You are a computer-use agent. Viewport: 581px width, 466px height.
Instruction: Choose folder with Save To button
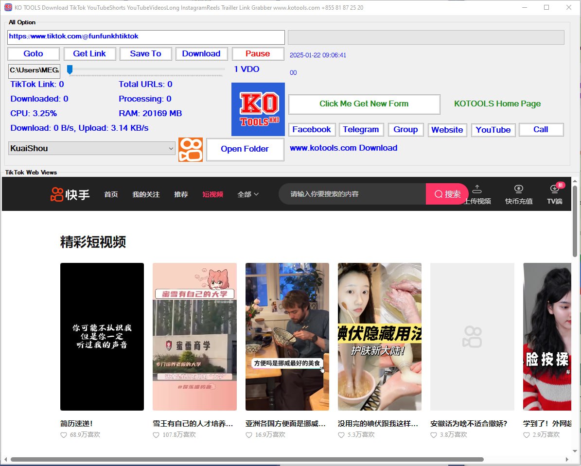[x=146, y=54]
